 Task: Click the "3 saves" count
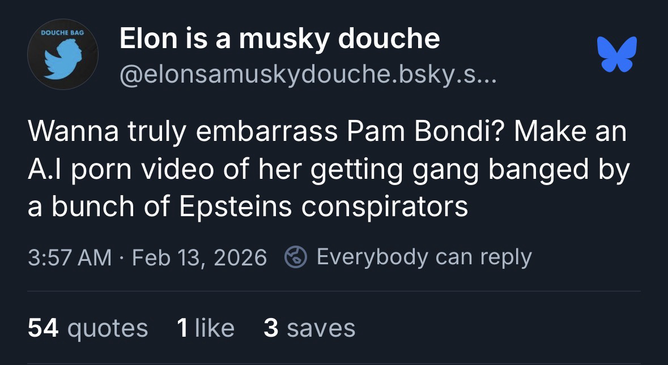pyautogui.click(x=309, y=328)
